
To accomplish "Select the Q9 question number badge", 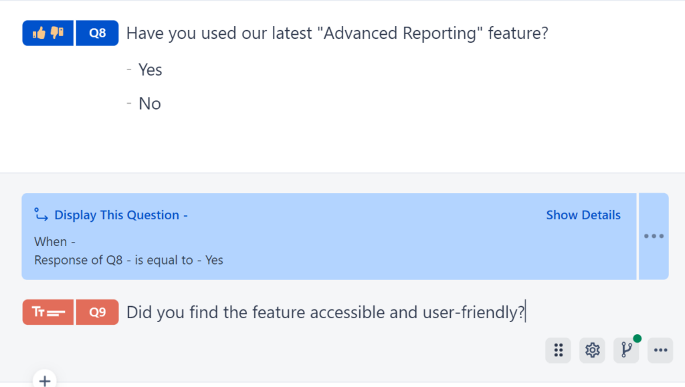I will 97,312.
